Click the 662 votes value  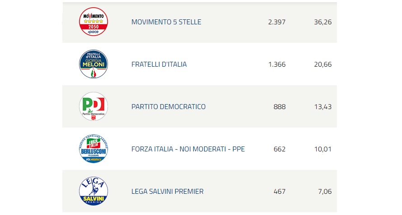tap(280, 149)
